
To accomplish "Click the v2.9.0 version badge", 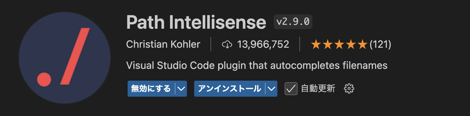I will pos(293,22).
